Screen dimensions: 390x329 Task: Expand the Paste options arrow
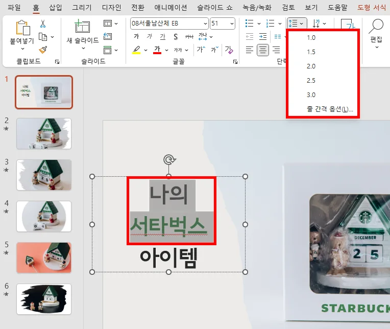[22, 49]
